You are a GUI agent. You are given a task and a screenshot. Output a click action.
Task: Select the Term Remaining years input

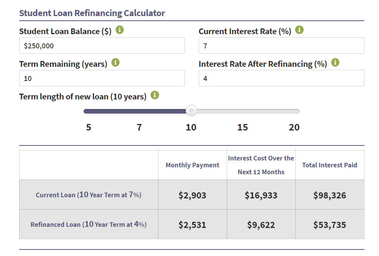pyautogui.click(x=102, y=78)
